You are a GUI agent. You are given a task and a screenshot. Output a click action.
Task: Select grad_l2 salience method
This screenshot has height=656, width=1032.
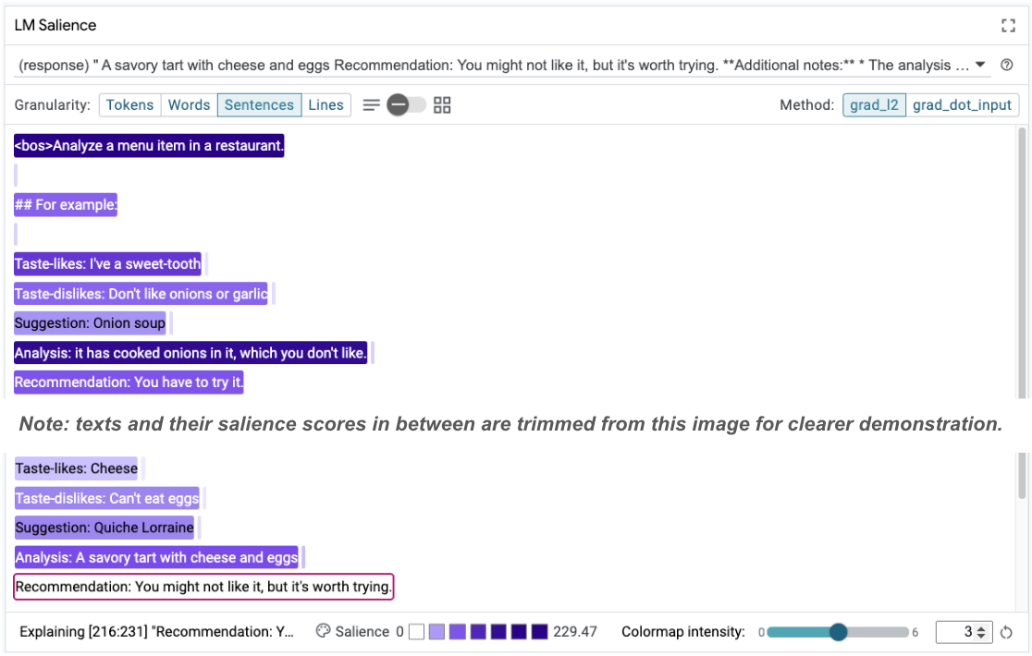tap(874, 105)
